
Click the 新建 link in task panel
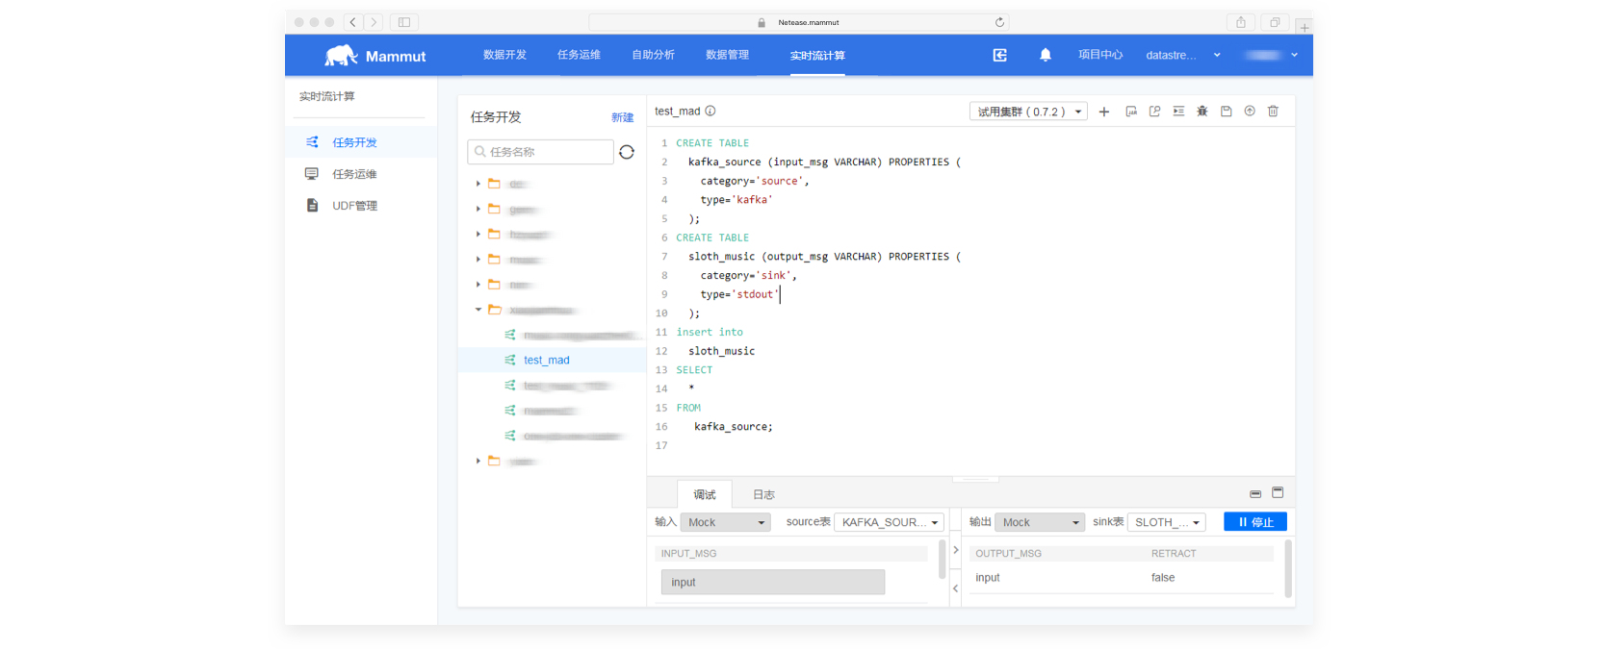[622, 117]
